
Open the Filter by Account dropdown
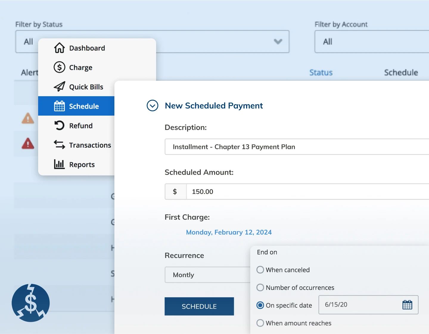click(x=372, y=42)
